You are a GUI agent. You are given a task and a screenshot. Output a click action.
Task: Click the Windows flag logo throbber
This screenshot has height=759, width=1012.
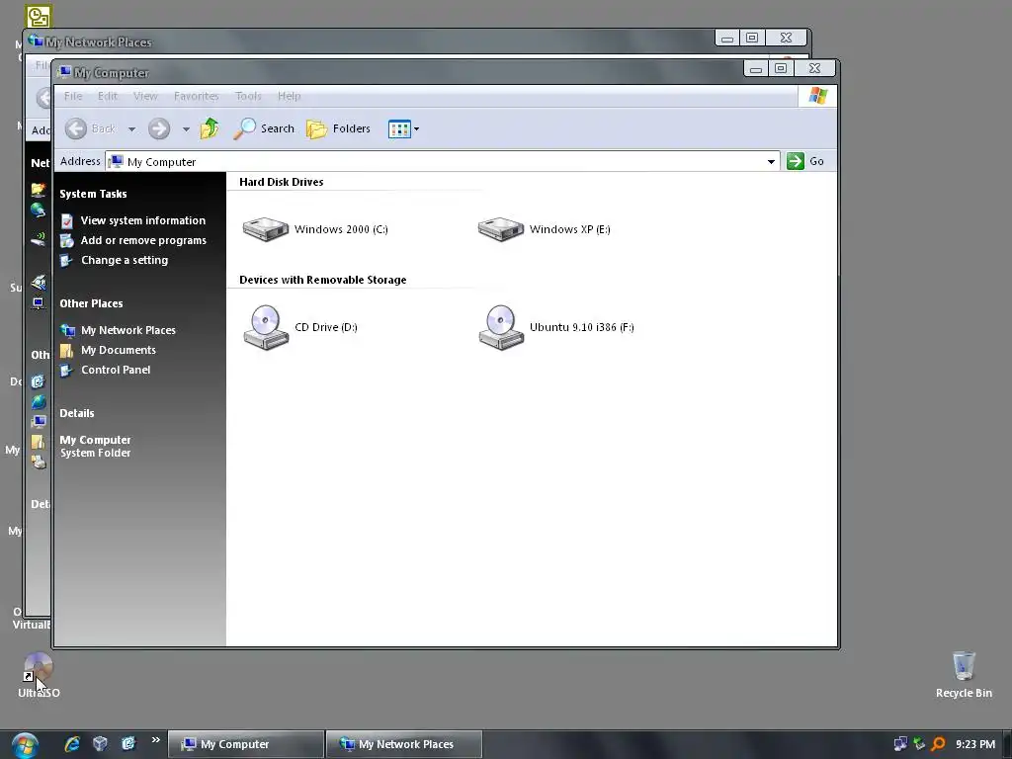pos(817,96)
